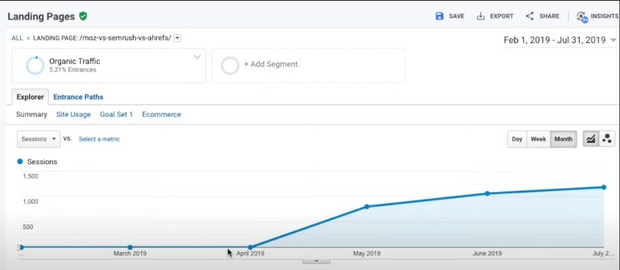Screen dimensions: 620x270
Task: Open the Sessions metric dropdown
Action: point(38,139)
